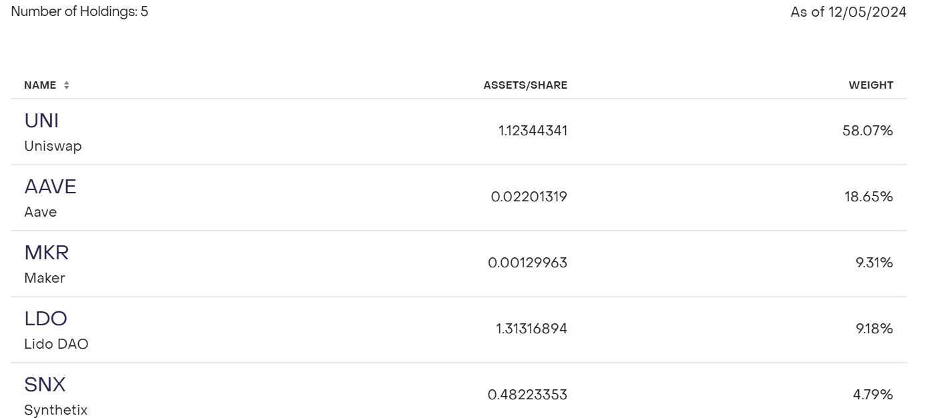Click the Lido DAO name label
The width and height of the screenshot is (939, 418).
pyautogui.click(x=56, y=344)
